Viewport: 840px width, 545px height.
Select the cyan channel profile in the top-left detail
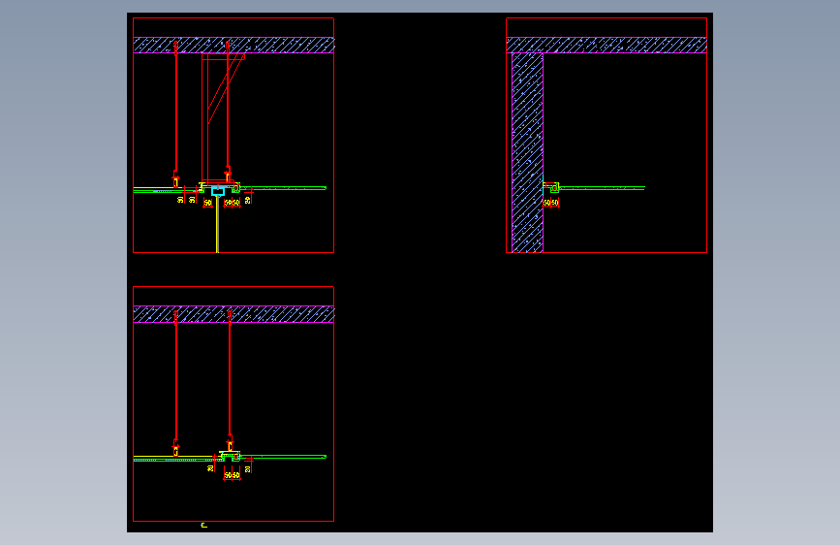(217, 191)
